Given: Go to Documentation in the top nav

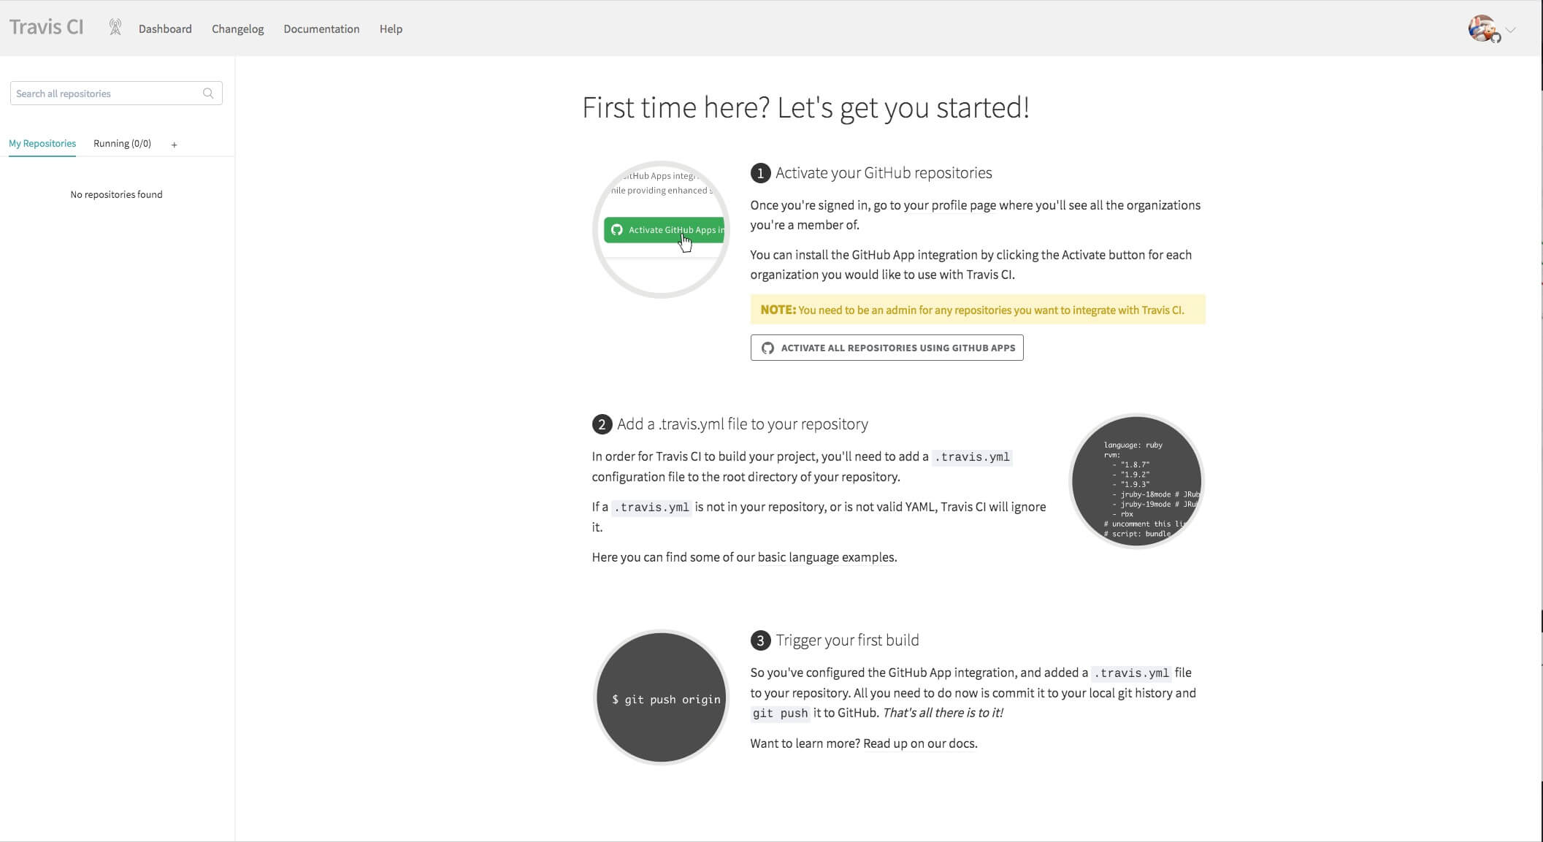Looking at the screenshot, I should 321,28.
